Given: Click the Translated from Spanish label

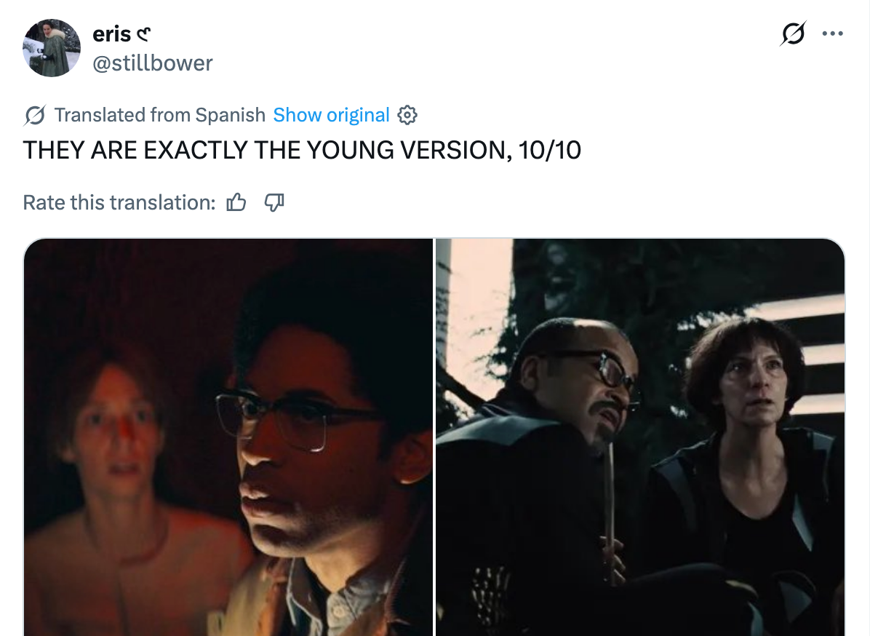Looking at the screenshot, I should tap(160, 115).
